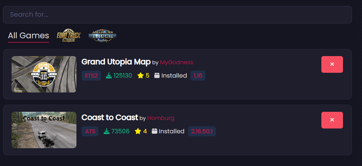362x166 pixels.
Task: Focus the Search for... input field
Action: coord(177,15)
